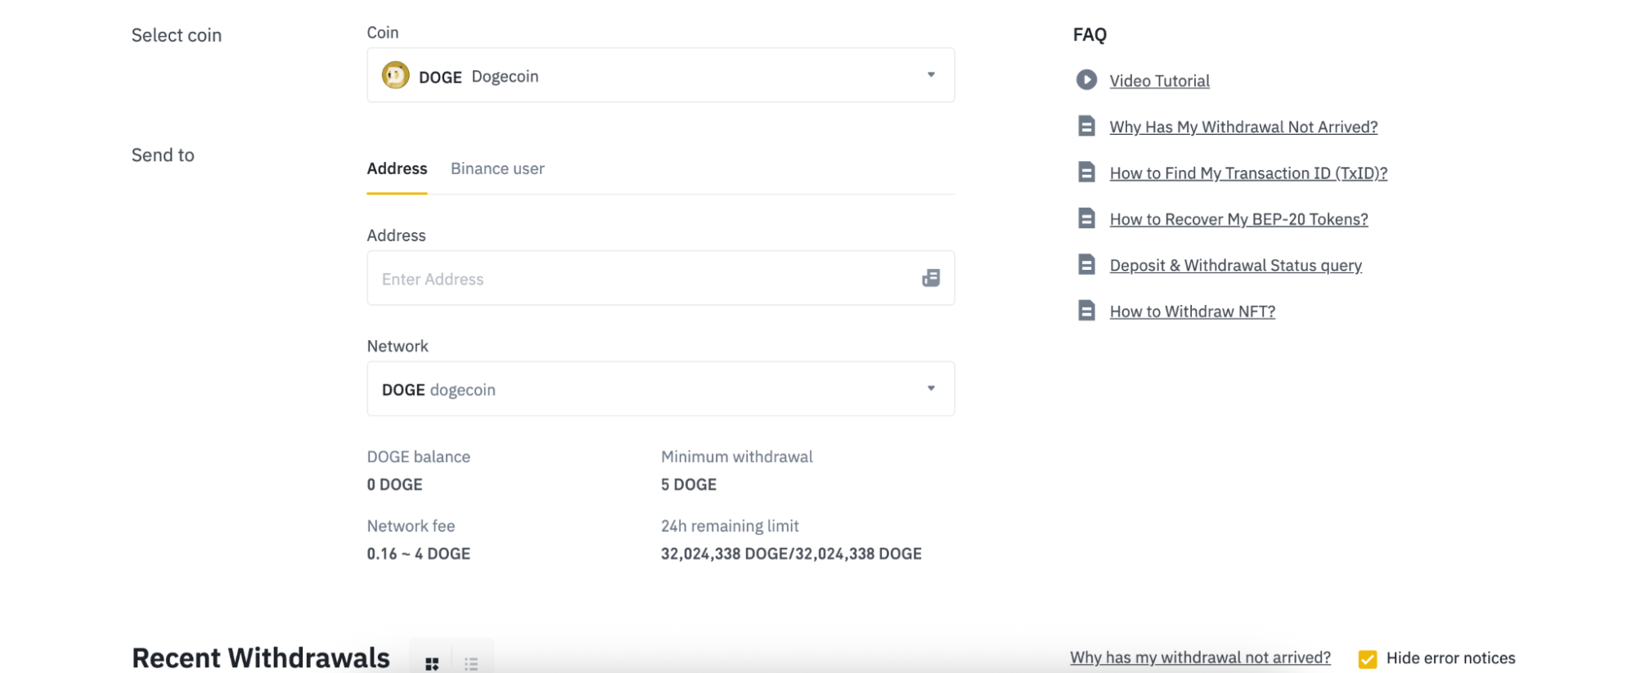Image resolution: width=1636 pixels, height=673 pixels.
Task: Open the address book icon in Address field
Action: 931,278
